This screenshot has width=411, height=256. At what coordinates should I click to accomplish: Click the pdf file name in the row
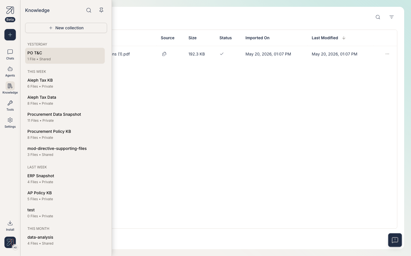click(121, 54)
